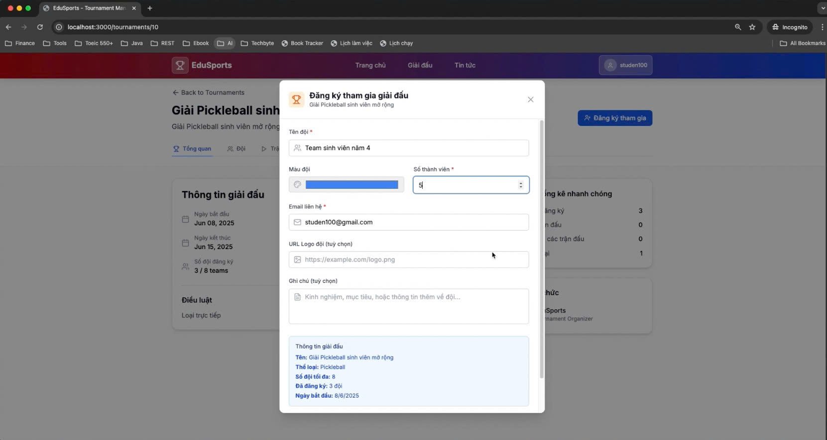This screenshot has width=827, height=440.
Task: Click calendar icon next to Ngày kết thúc
Action: [x=185, y=243]
